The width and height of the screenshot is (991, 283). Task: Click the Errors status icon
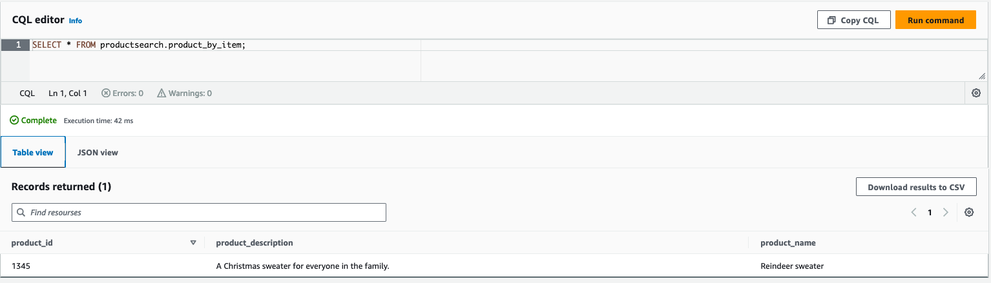(x=106, y=93)
